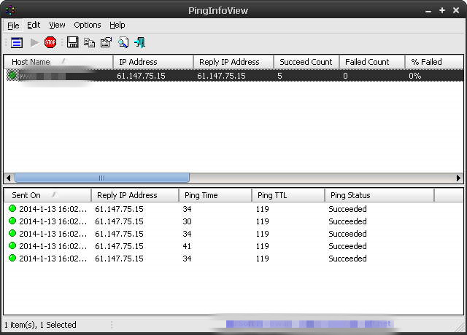Sort by Ping TTL column header
This screenshot has height=335, width=467.
click(x=288, y=195)
